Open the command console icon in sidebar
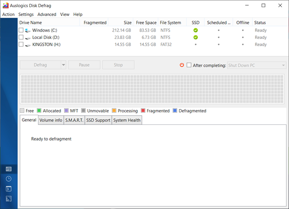Image resolution: width=289 pixels, height=209 pixels. tap(9, 189)
